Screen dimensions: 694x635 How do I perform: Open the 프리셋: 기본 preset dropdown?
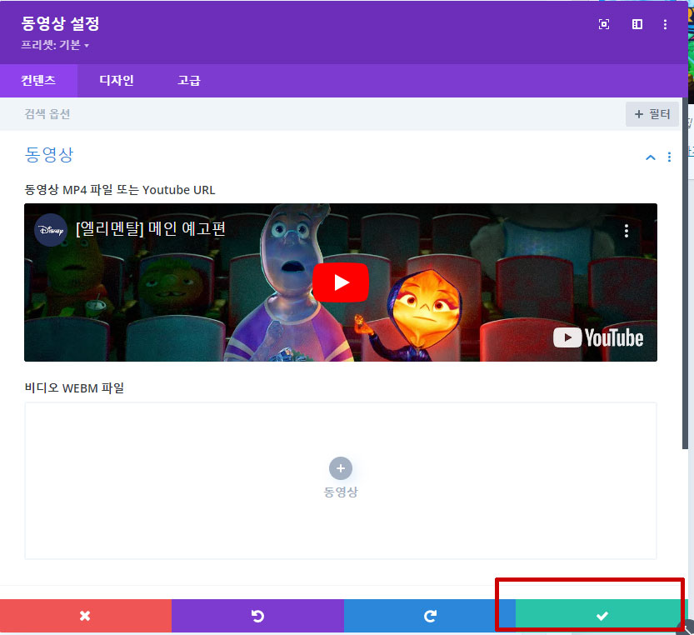coord(55,45)
